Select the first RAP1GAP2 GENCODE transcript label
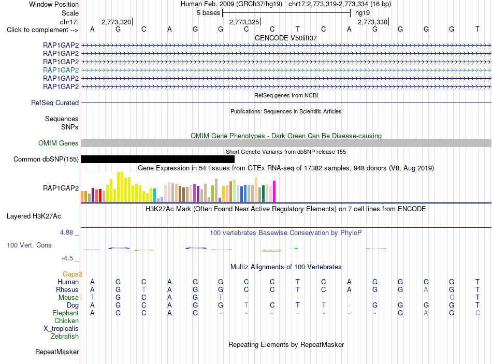 point(61,45)
